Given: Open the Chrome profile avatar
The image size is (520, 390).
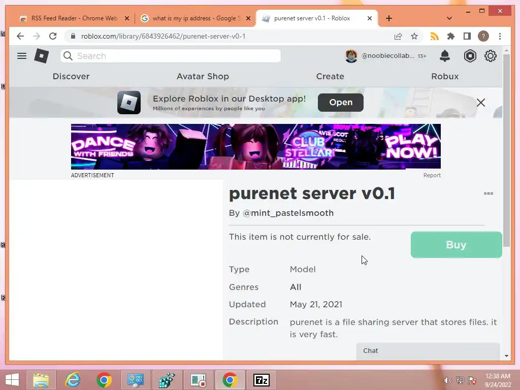Looking at the screenshot, I should coord(483,36).
